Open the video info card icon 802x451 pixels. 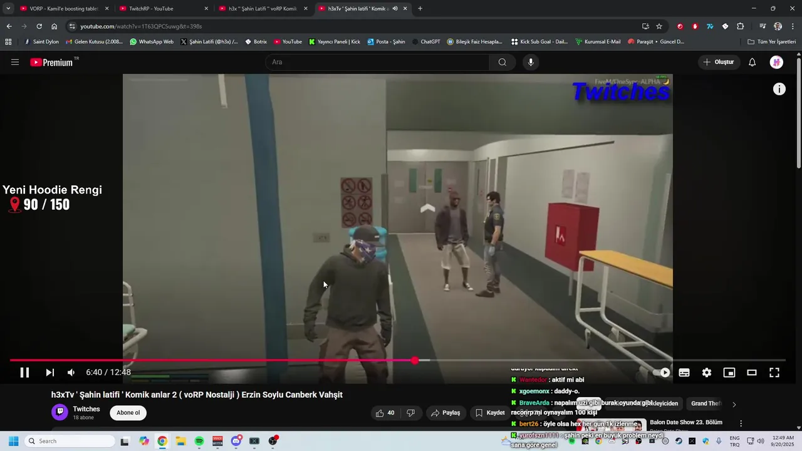pos(779,89)
